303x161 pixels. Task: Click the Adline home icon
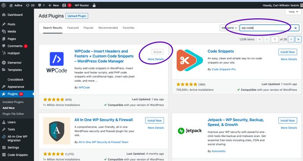point(11,5)
